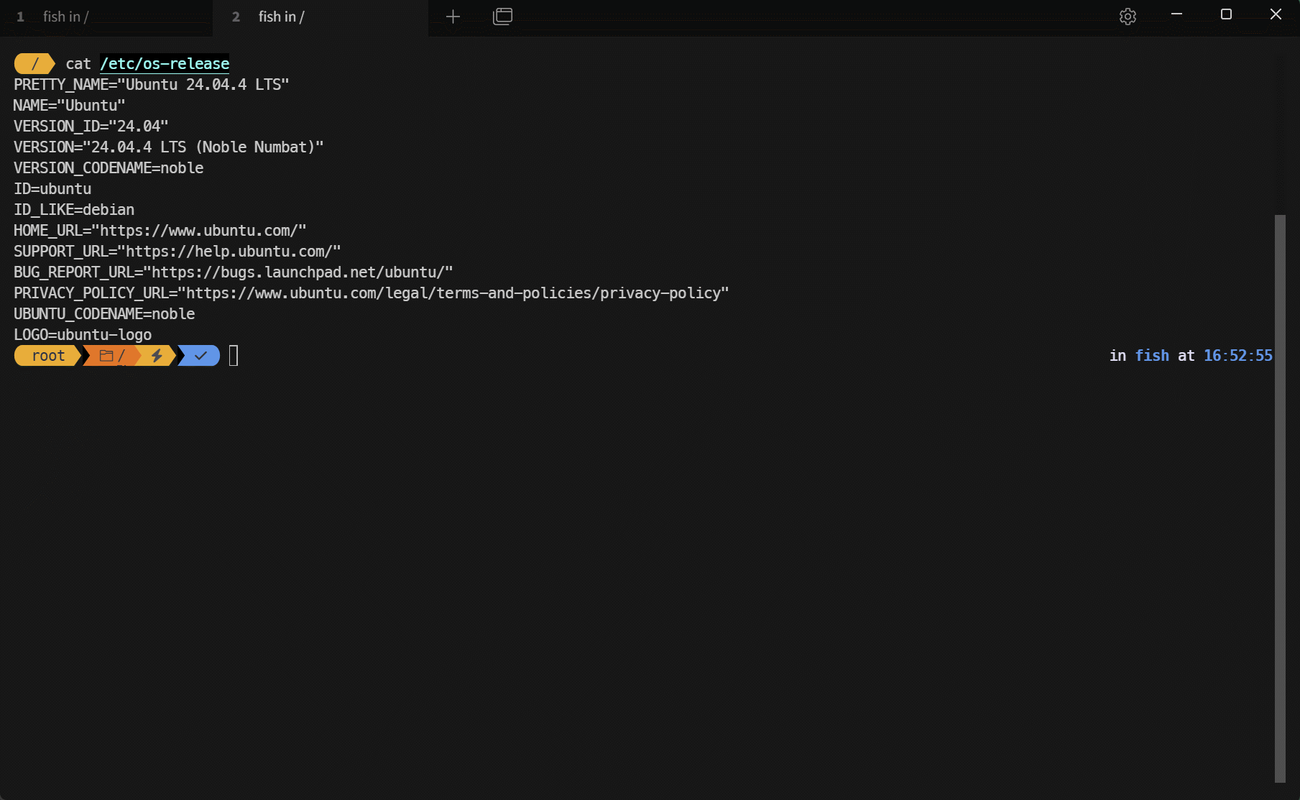Switch to first tab "fish in /"
The width and height of the screenshot is (1300, 800).
click(106, 17)
